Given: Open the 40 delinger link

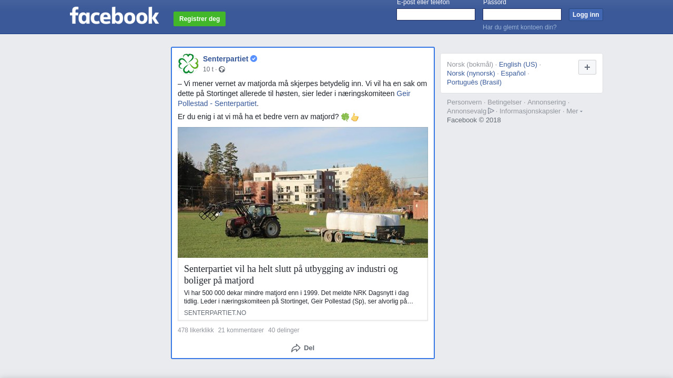Looking at the screenshot, I should pos(283,330).
